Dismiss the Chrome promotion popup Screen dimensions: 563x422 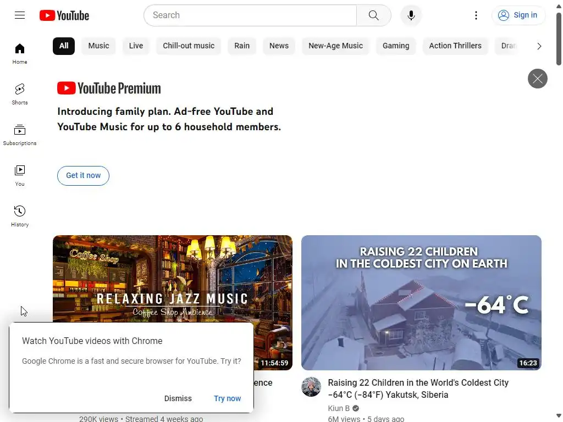(x=178, y=398)
